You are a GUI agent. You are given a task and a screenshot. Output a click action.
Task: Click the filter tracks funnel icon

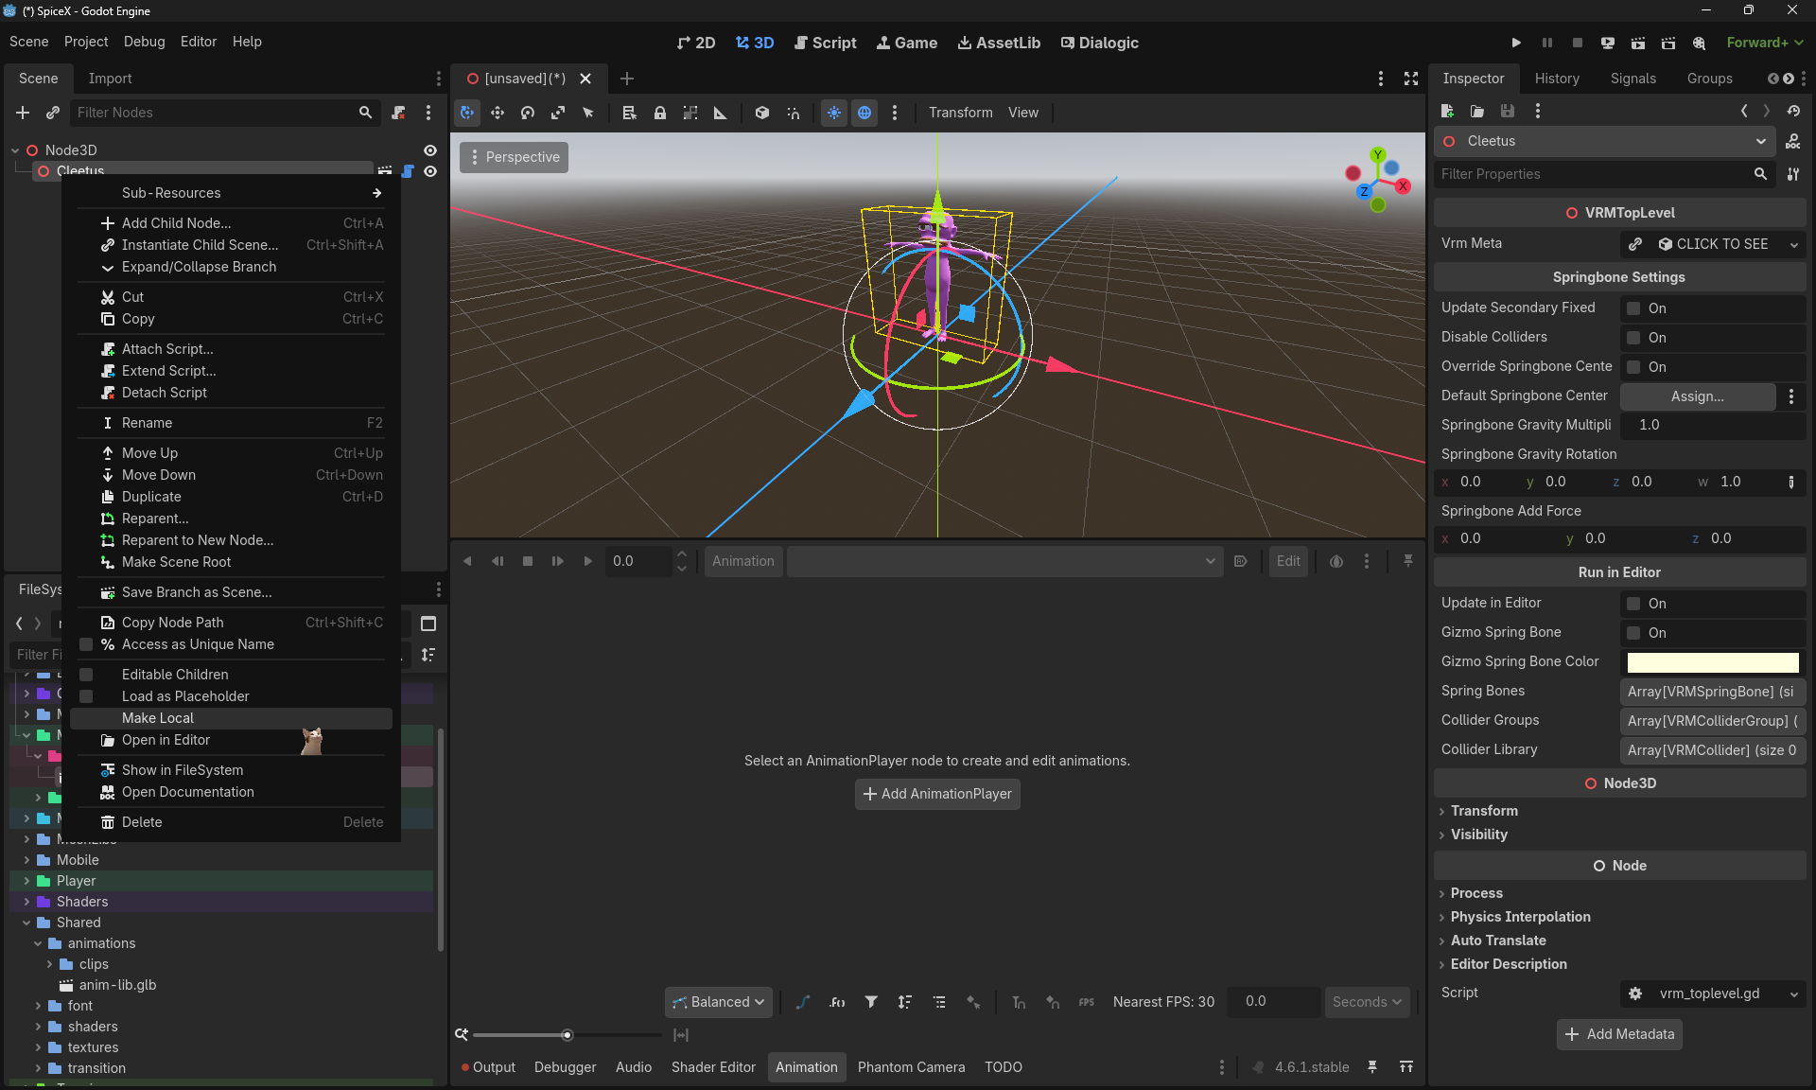pos(871,1002)
